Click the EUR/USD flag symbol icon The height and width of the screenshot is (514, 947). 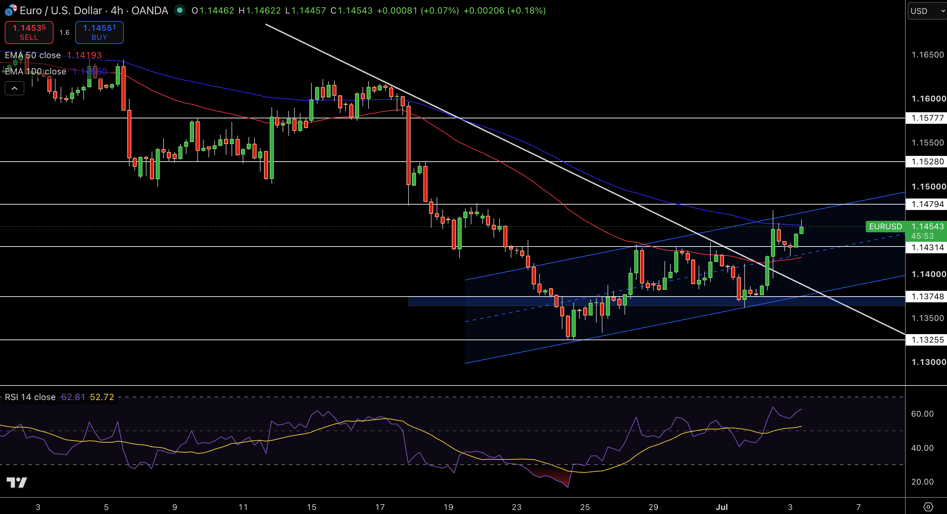[x=10, y=10]
